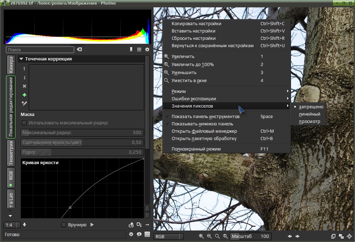Open the 1:4 pipe size dropdown

[x=12, y=225]
